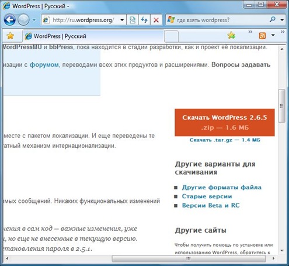Follow the Скачать .tar.gz link
The width and height of the screenshot is (289, 266).
pos(225,140)
